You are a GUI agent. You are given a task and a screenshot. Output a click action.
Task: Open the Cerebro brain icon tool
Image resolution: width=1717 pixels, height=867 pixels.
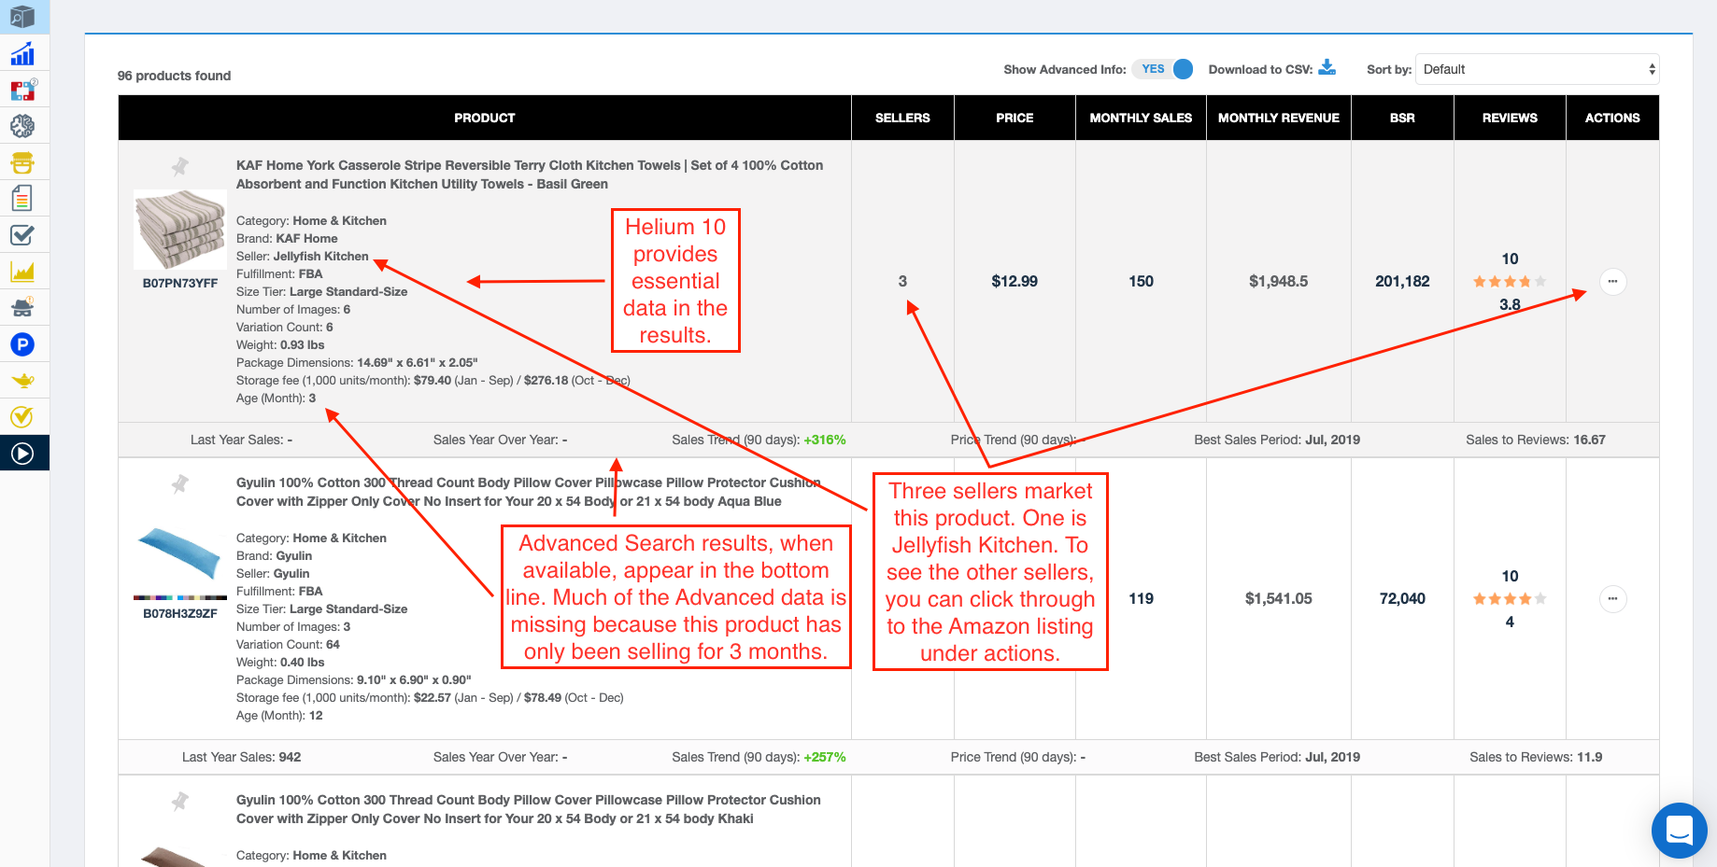[22, 125]
